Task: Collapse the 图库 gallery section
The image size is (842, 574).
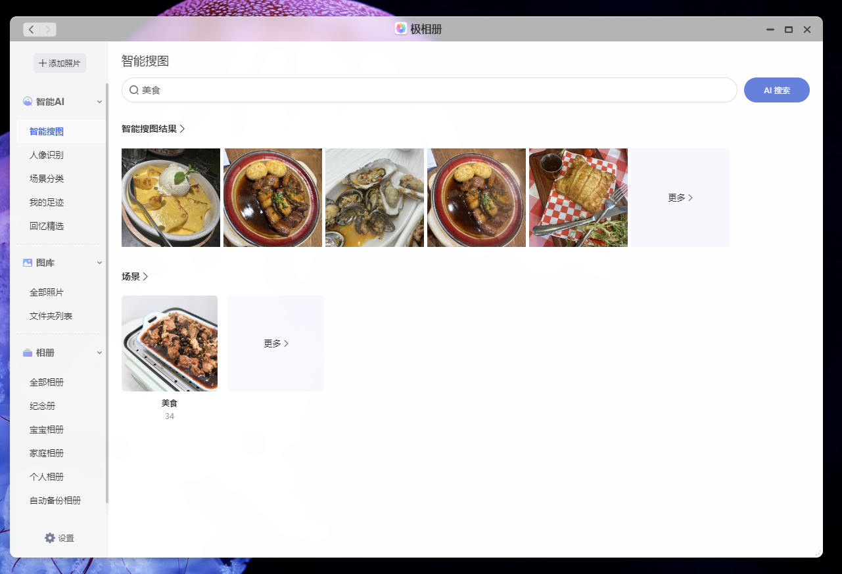Action: pyautogui.click(x=99, y=262)
